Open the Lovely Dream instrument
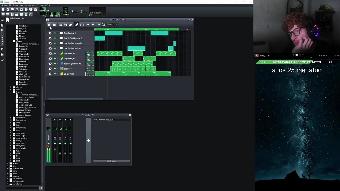 point(72,74)
